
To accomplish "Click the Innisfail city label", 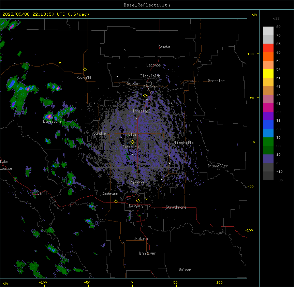I will [x=142, y=111].
